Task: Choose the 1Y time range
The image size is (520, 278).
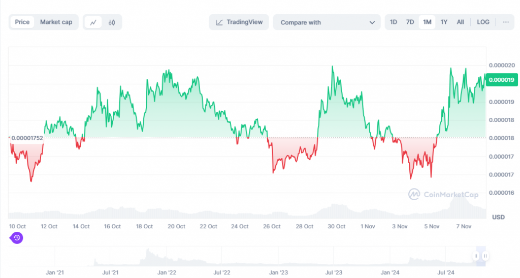Action: point(444,22)
